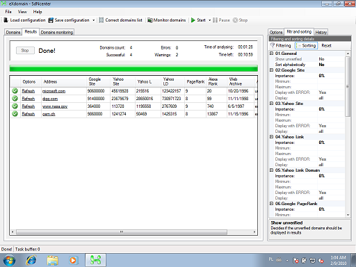Open the Help menu
Viewport: 356px width, 267px height.
(x=38, y=12)
